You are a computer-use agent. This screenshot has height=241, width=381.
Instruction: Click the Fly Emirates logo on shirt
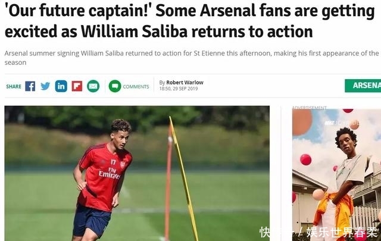[x=109, y=173]
